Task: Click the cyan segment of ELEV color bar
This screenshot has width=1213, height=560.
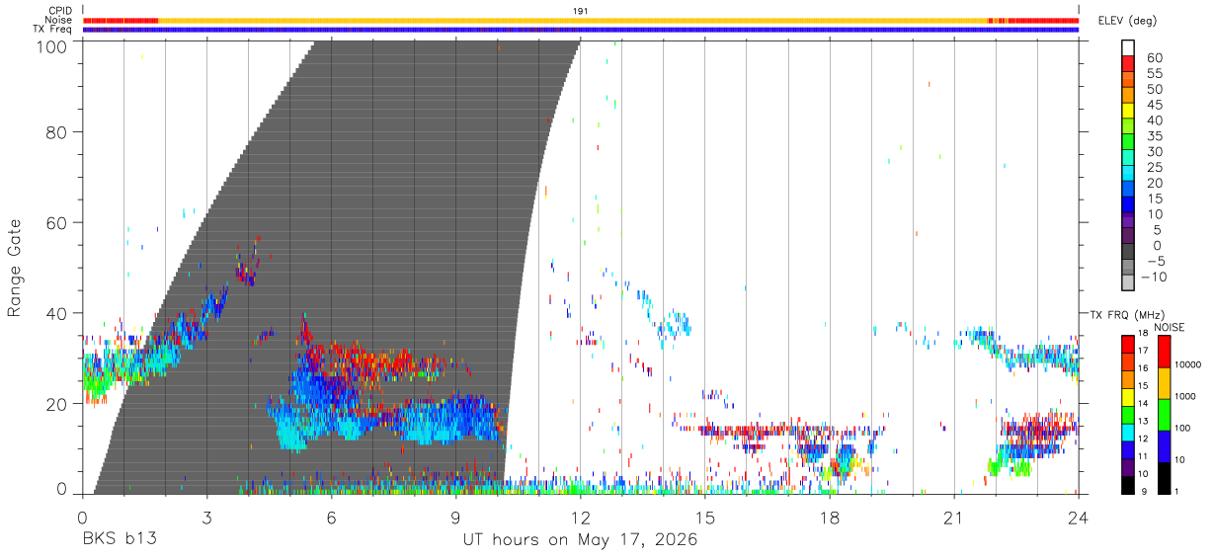Action: coord(1128,173)
